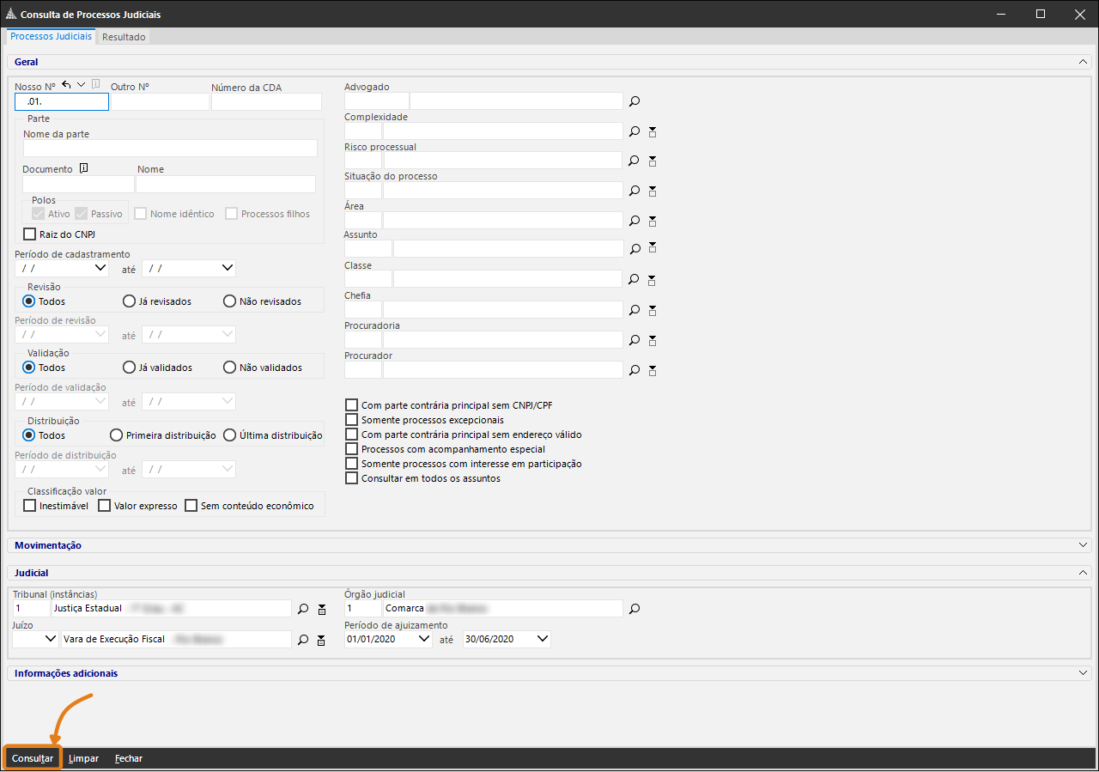Select the Já revisados radio option
The image size is (1099, 772).
coord(130,301)
